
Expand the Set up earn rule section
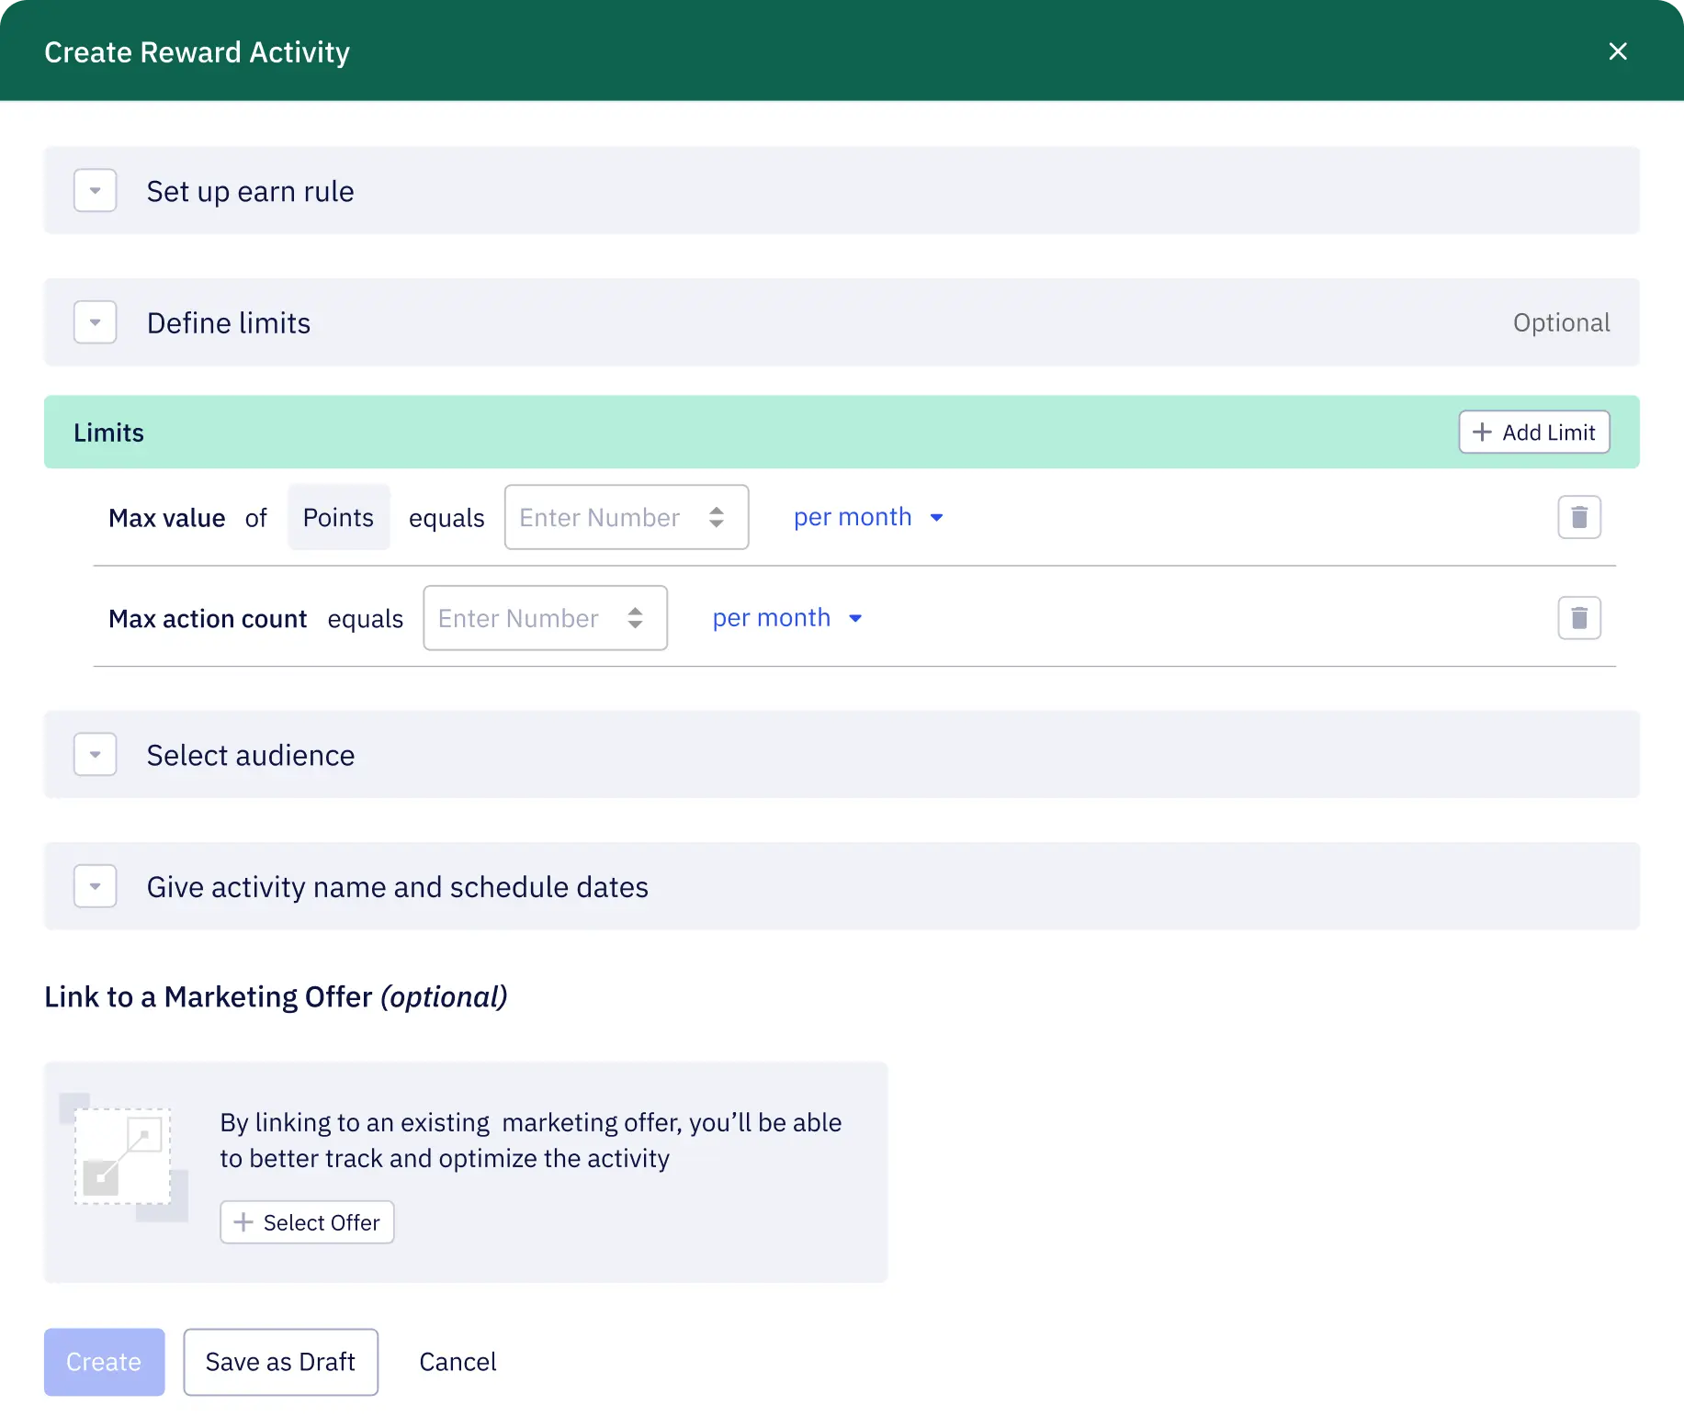pyautogui.click(x=96, y=191)
